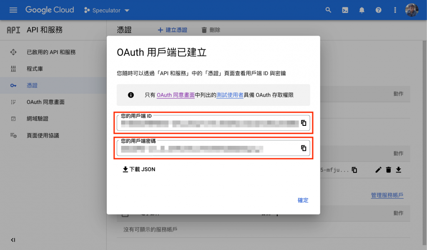427x250 pixels.
Task: Click 建立憑證 to create credentials
Action: 172,30
